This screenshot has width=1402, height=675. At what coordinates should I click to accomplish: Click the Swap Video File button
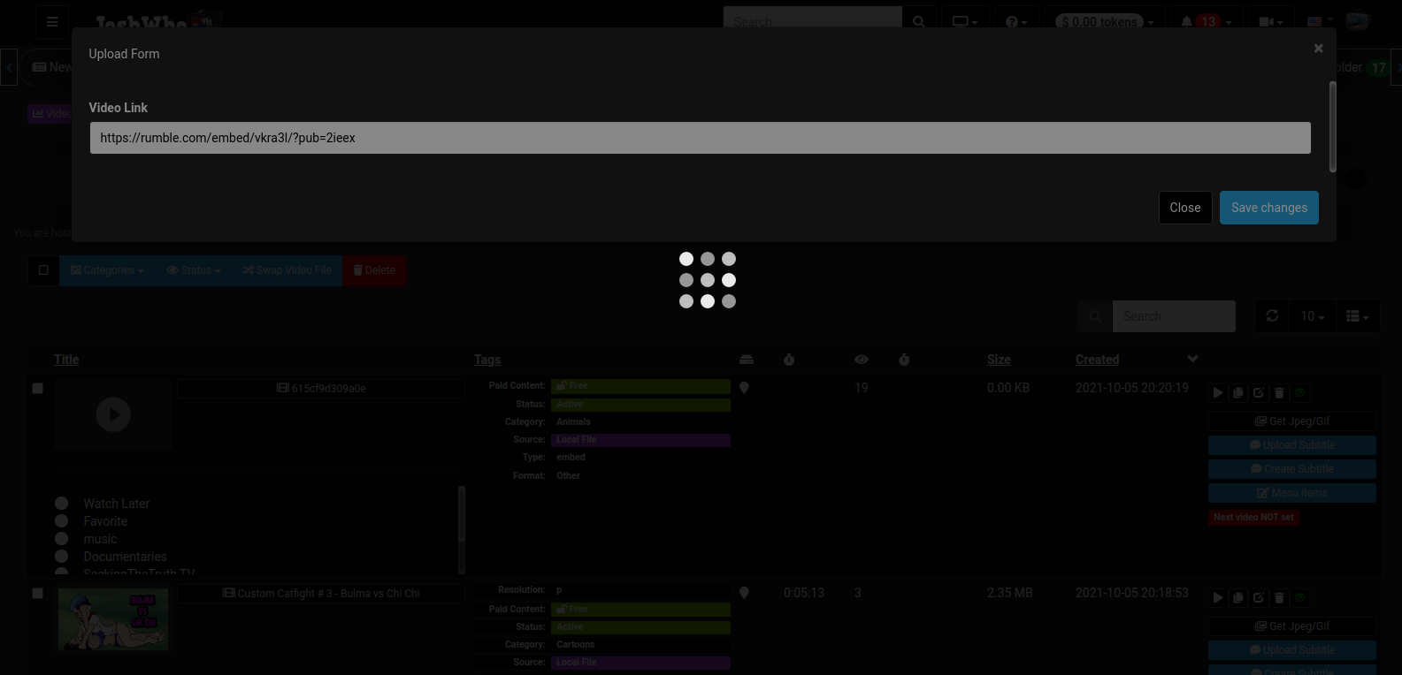[287, 270]
